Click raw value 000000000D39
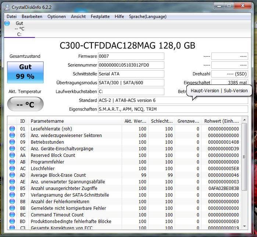Image resolution: width=257 pixels, height=237 pixels. (x=224, y=148)
